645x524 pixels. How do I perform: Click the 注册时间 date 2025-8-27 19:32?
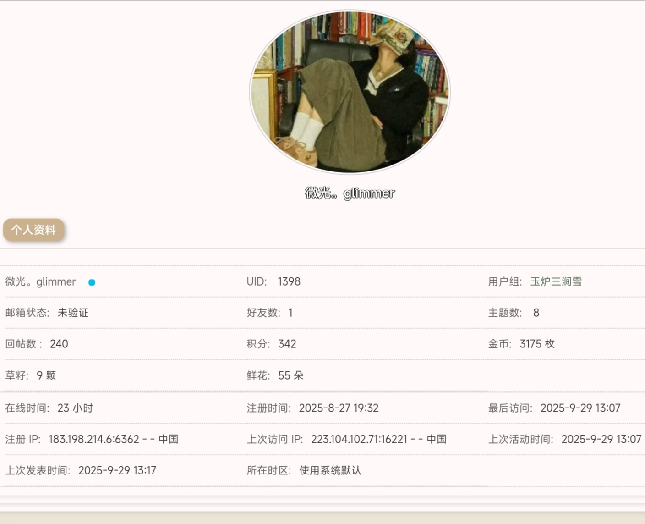click(x=339, y=408)
